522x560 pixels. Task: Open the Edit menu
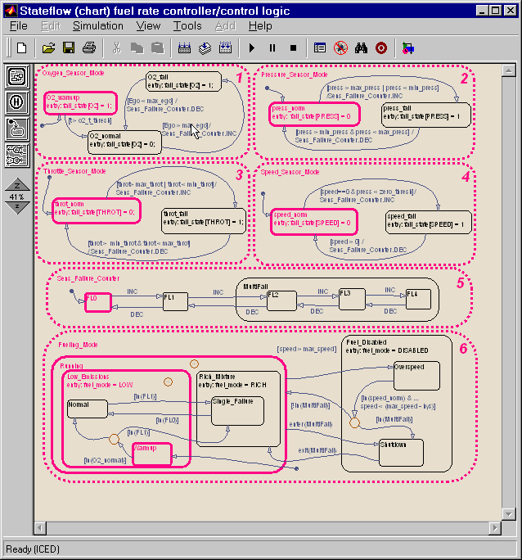tap(51, 26)
